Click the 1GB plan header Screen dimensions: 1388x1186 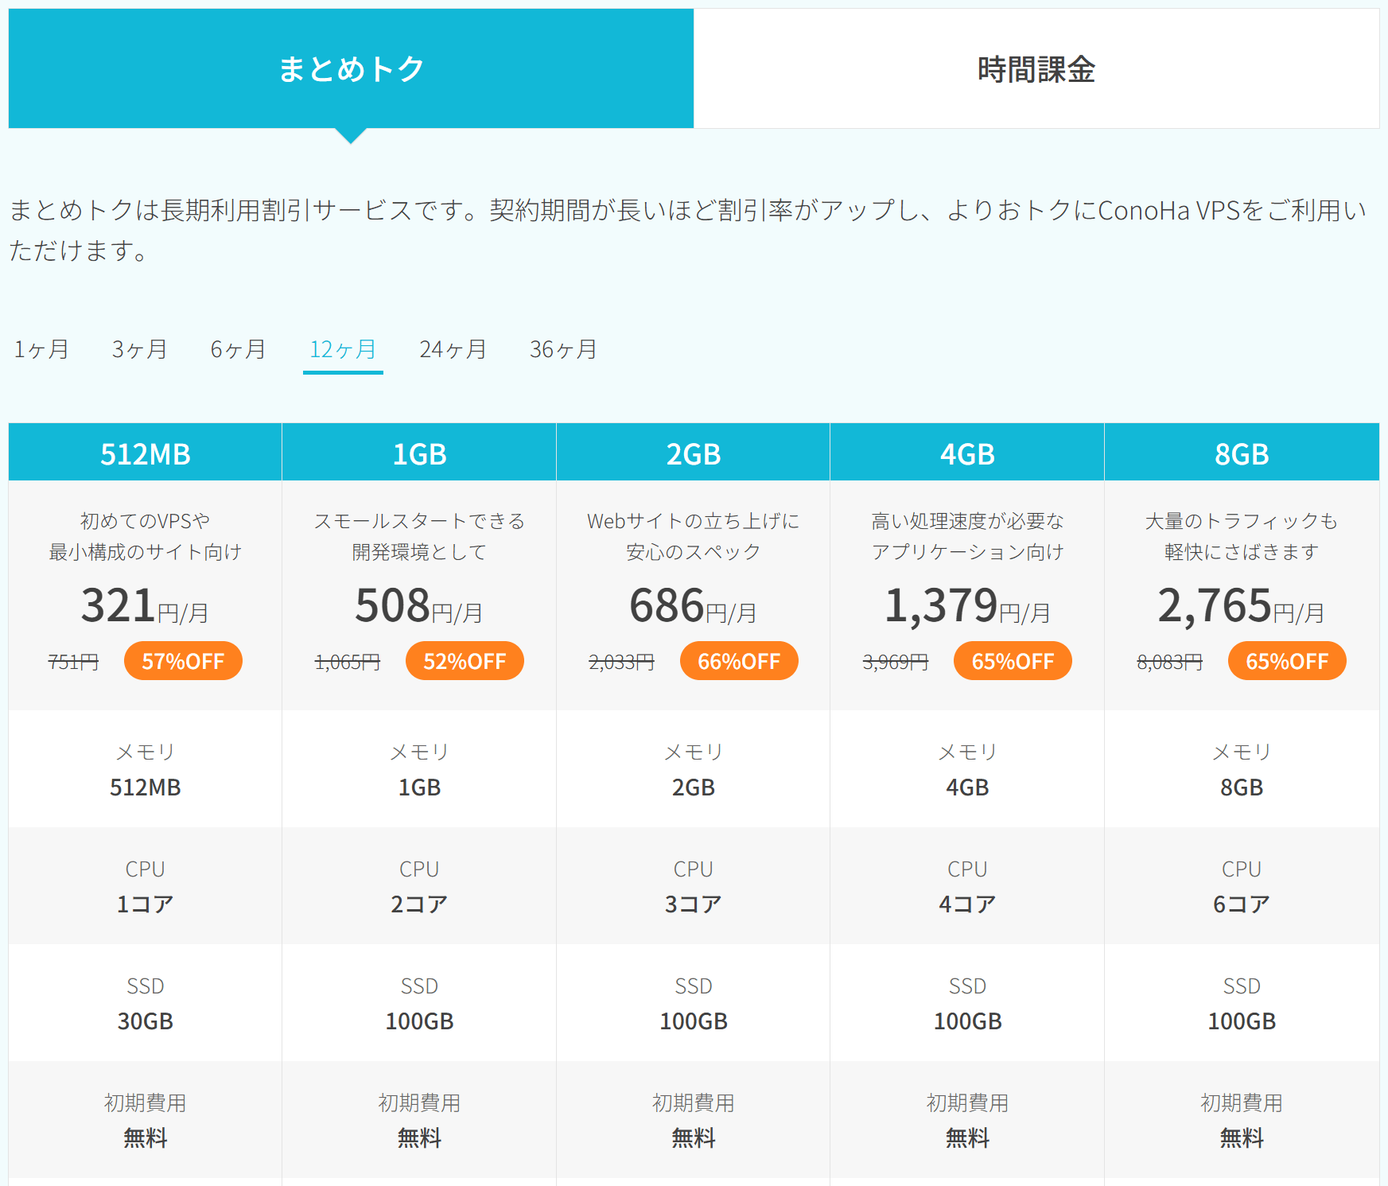(x=419, y=453)
